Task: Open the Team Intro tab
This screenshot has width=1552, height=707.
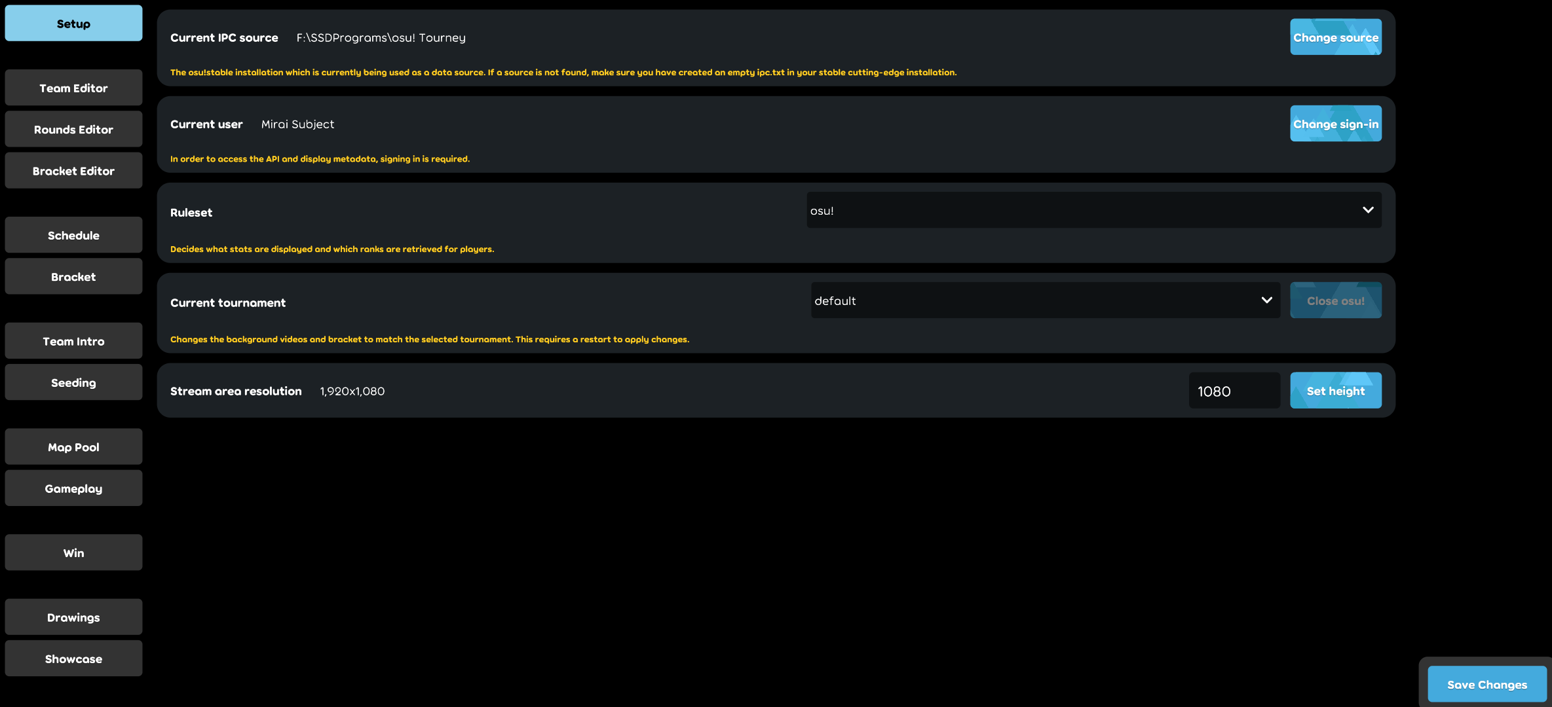Action: tap(73, 340)
